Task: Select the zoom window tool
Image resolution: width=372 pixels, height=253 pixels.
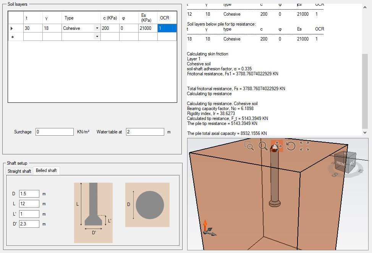Action: click(249, 146)
